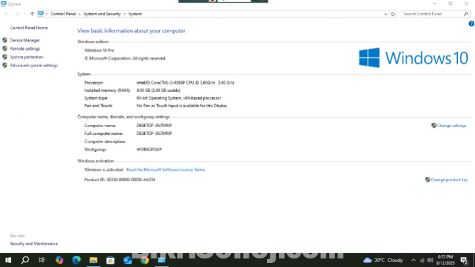Open Control Panel Home
The height and width of the screenshot is (267, 475).
pyautogui.click(x=29, y=28)
